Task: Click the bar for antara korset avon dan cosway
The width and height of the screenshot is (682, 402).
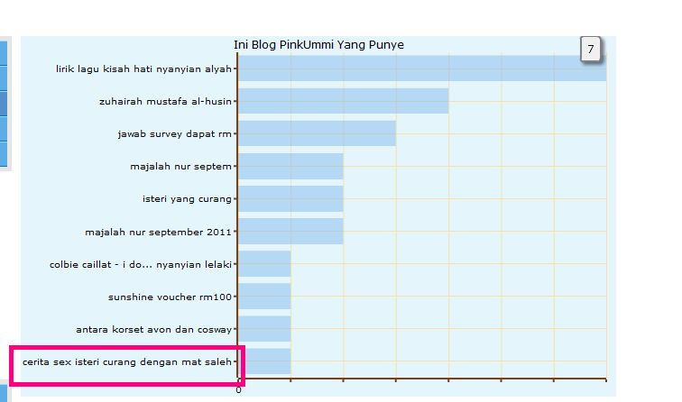Action: click(264, 329)
